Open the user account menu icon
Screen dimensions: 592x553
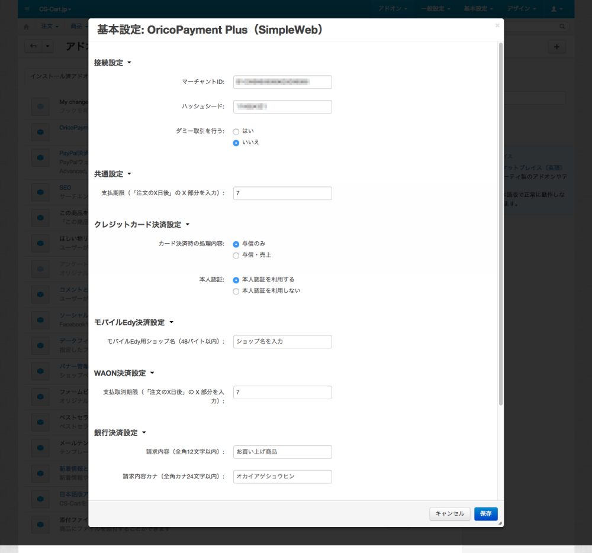click(x=556, y=9)
